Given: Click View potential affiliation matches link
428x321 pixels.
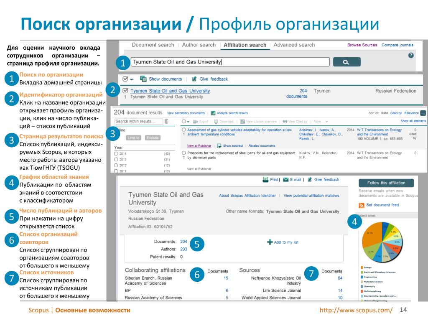Looking at the screenshot, I should click(x=311, y=196).
